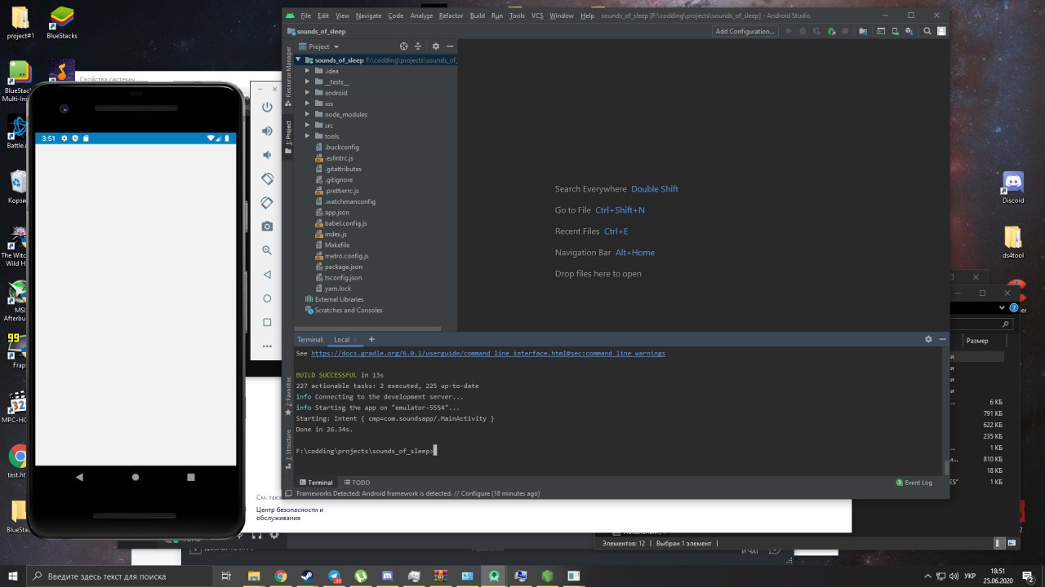Click the terminal vertical scrollbar

click(946, 466)
